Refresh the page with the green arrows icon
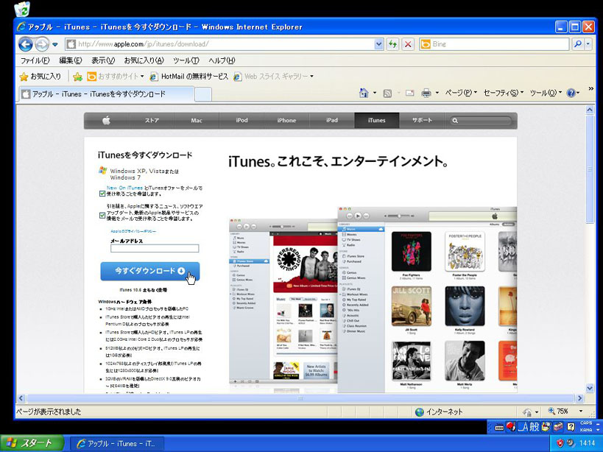603x452 pixels. [x=392, y=44]
